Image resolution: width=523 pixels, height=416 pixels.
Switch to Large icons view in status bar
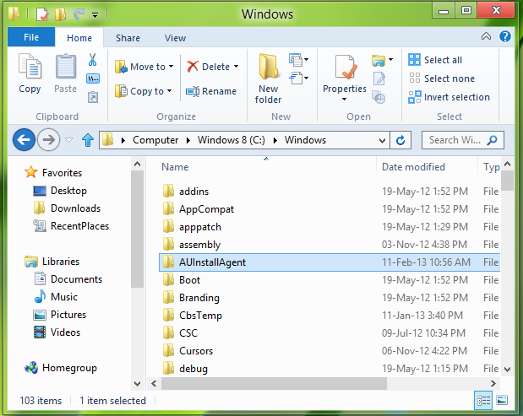[502, 400]
